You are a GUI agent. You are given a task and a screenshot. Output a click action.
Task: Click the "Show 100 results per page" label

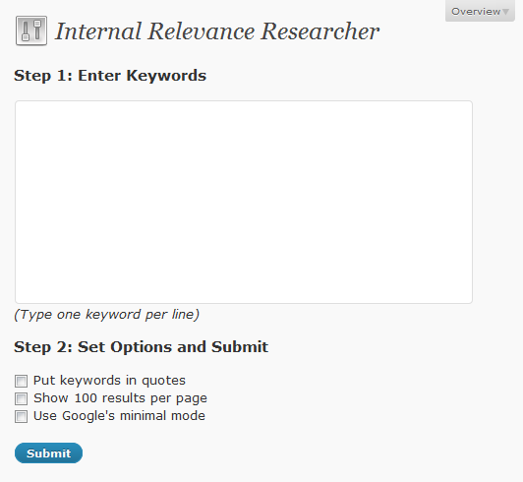(x=120, y=398)
